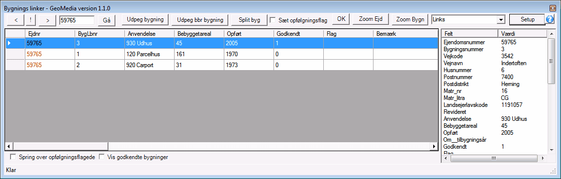The height and width of the screenshot is (179, 561).
Task: Click Bebyggetareal value 31
Action: click(x=199, y=65)
